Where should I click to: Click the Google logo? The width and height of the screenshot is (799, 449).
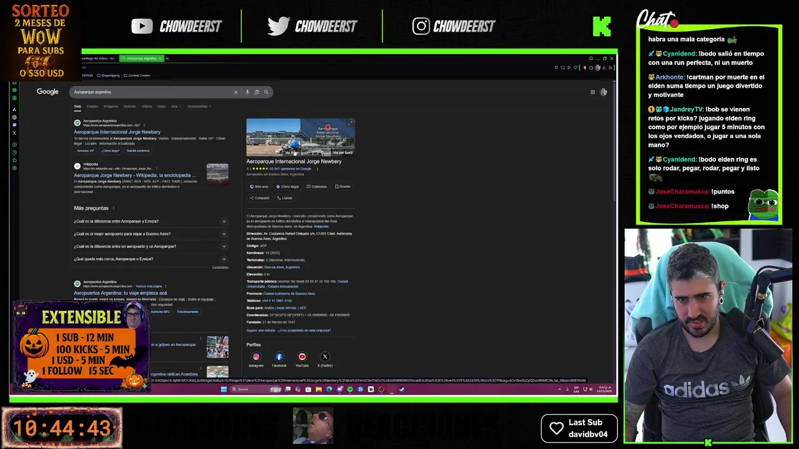click(47, 92)
